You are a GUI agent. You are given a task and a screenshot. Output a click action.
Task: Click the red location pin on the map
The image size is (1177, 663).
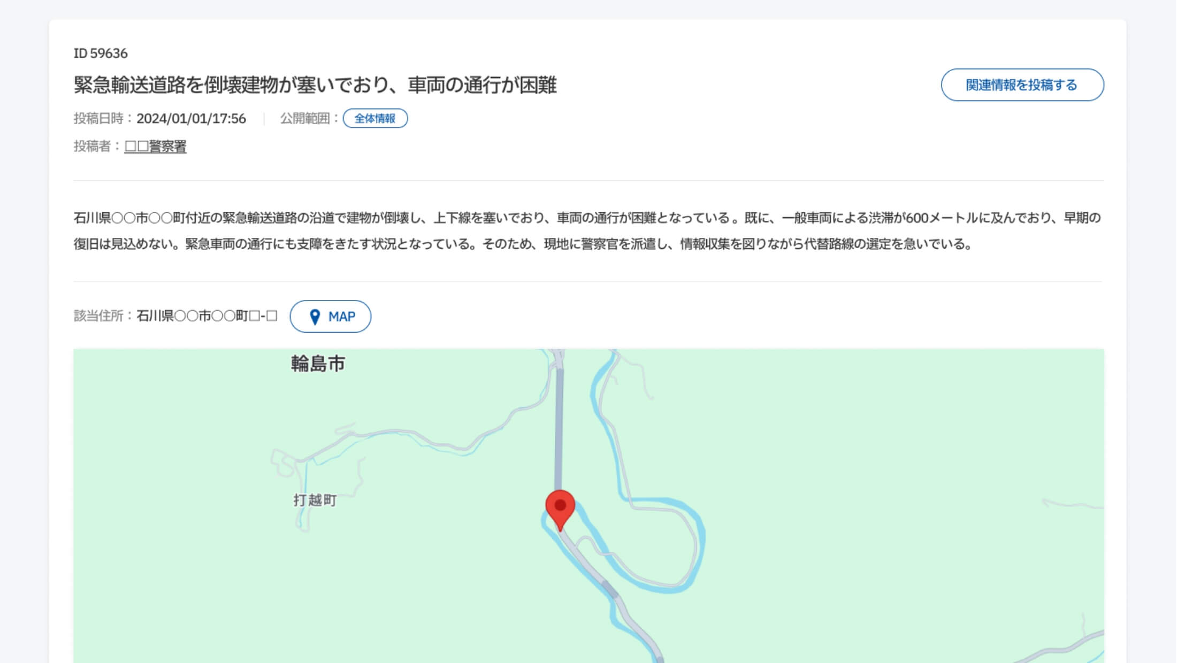560,510
